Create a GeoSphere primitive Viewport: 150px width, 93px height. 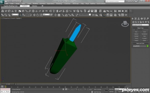click(144, 34)
